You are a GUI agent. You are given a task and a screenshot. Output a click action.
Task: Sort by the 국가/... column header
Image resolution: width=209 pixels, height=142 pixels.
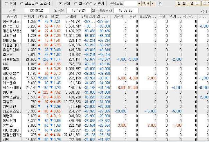(190, 17)
